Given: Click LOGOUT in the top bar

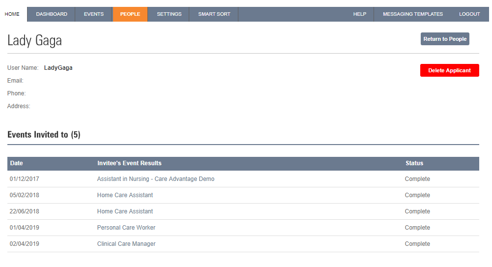Looking at the screenshot, I should click(469, 14).
